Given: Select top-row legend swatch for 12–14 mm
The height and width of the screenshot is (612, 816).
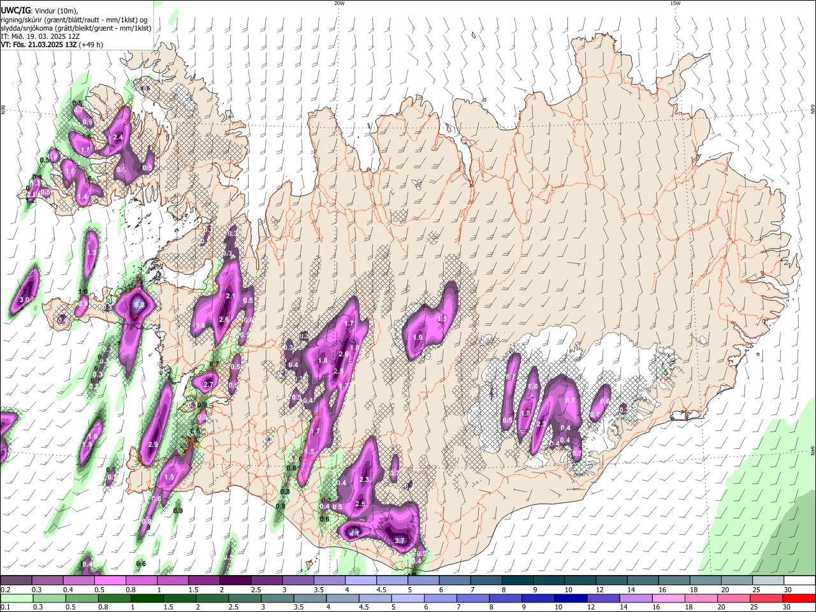Looking at the screenshot, I should point(611,581).
